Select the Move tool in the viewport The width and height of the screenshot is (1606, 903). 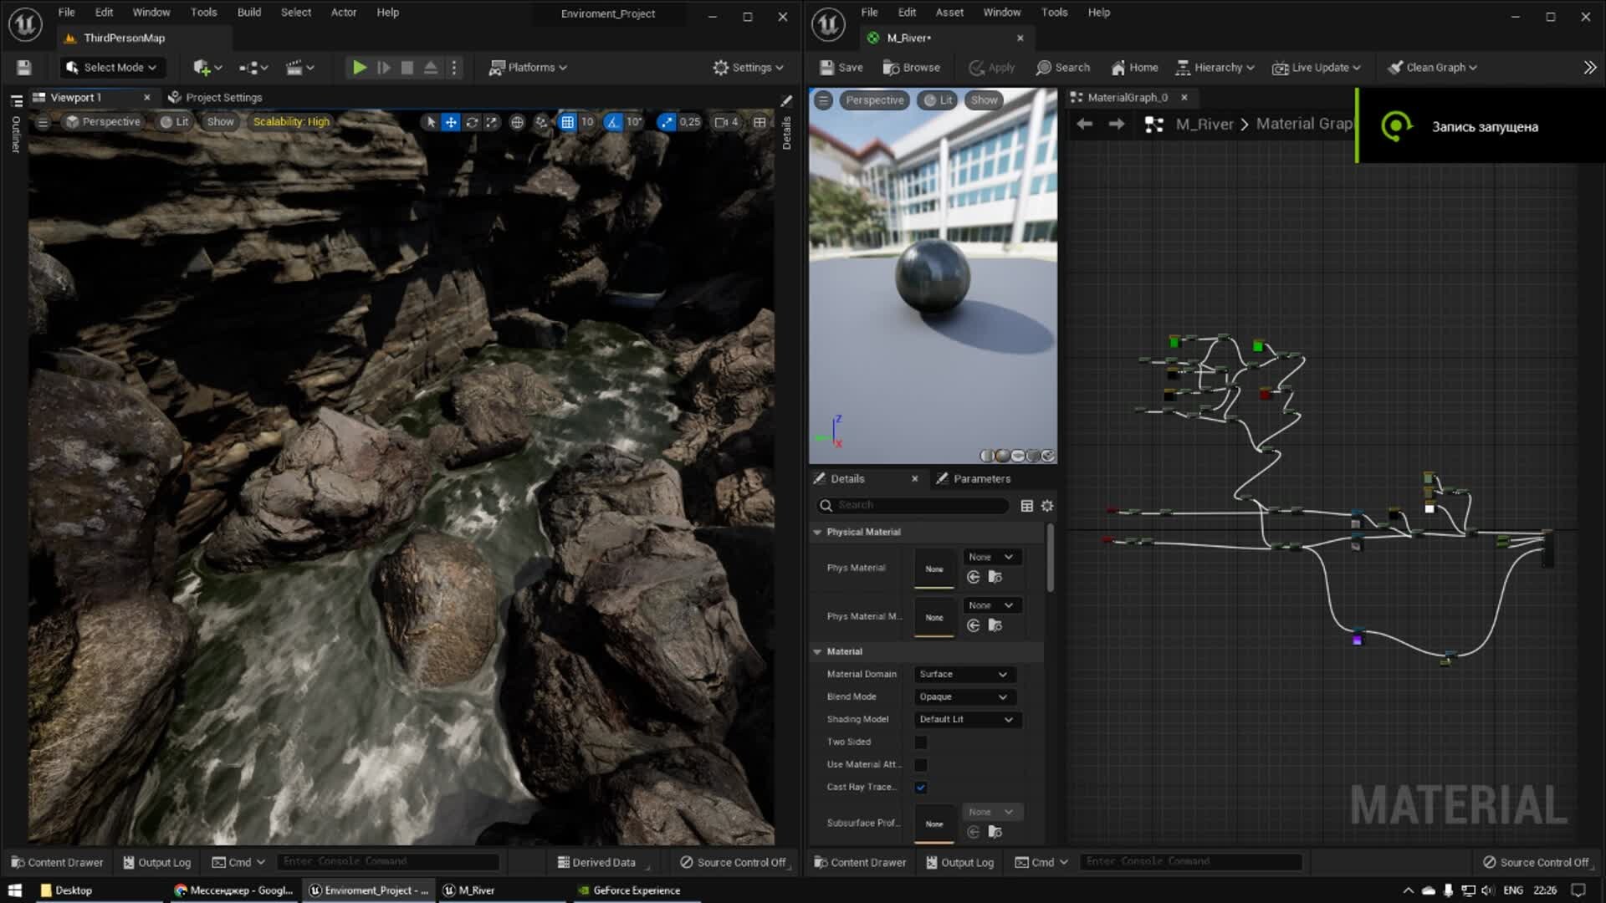[x=451, y=121]
